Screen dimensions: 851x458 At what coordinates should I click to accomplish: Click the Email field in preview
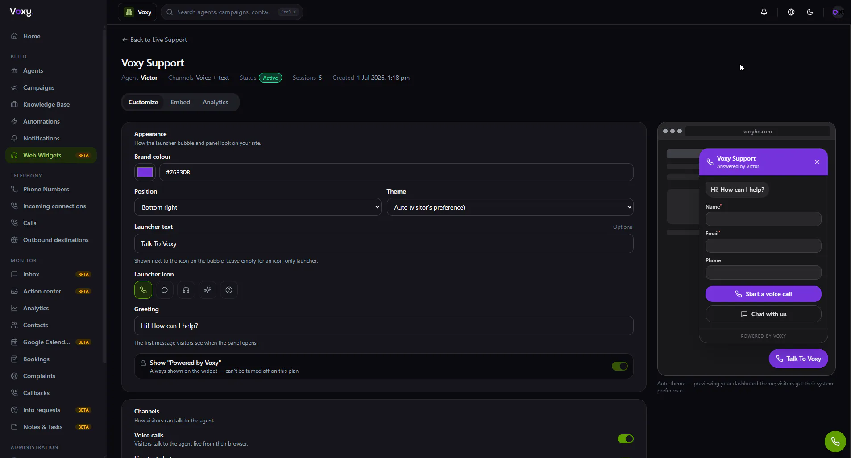763,246
